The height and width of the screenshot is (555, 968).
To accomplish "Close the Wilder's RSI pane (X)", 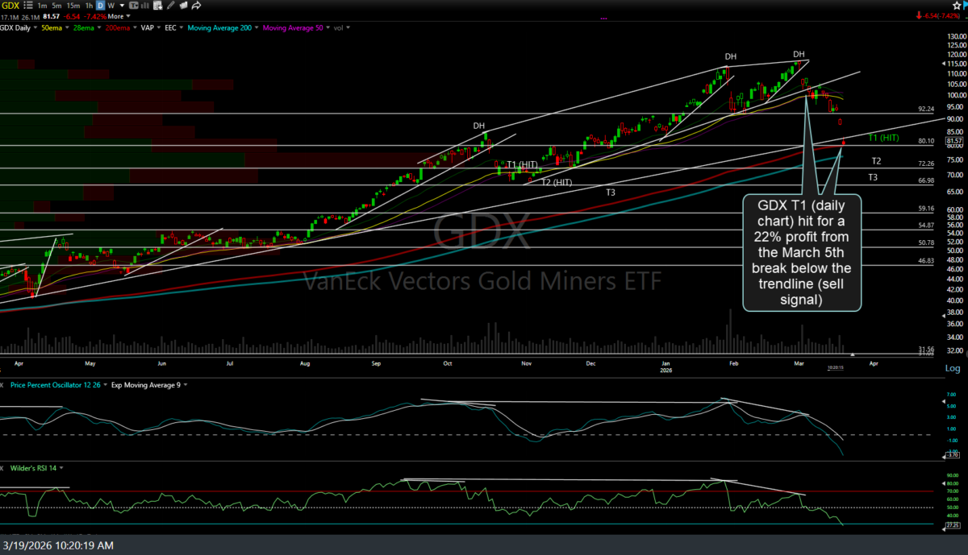I will coord(3,467).
